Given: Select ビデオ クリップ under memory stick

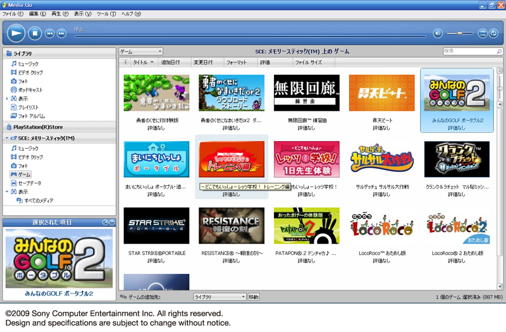Looking at the screenshot, I should [27, 157].
